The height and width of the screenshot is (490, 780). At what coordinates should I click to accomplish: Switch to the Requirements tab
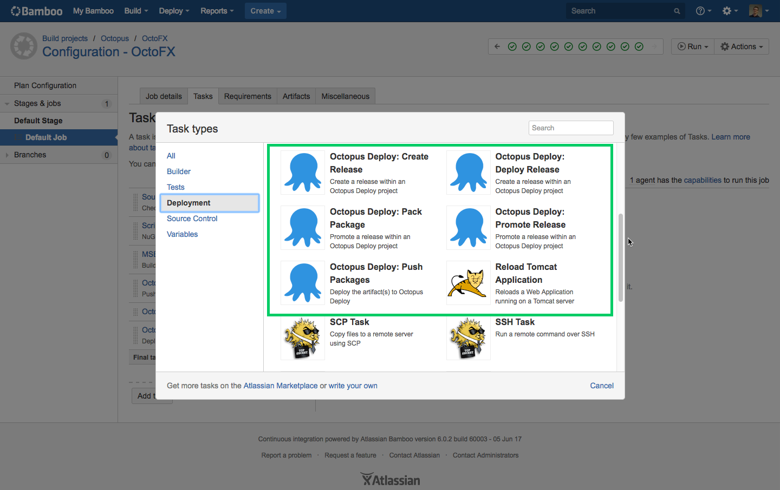coord(248,96)
